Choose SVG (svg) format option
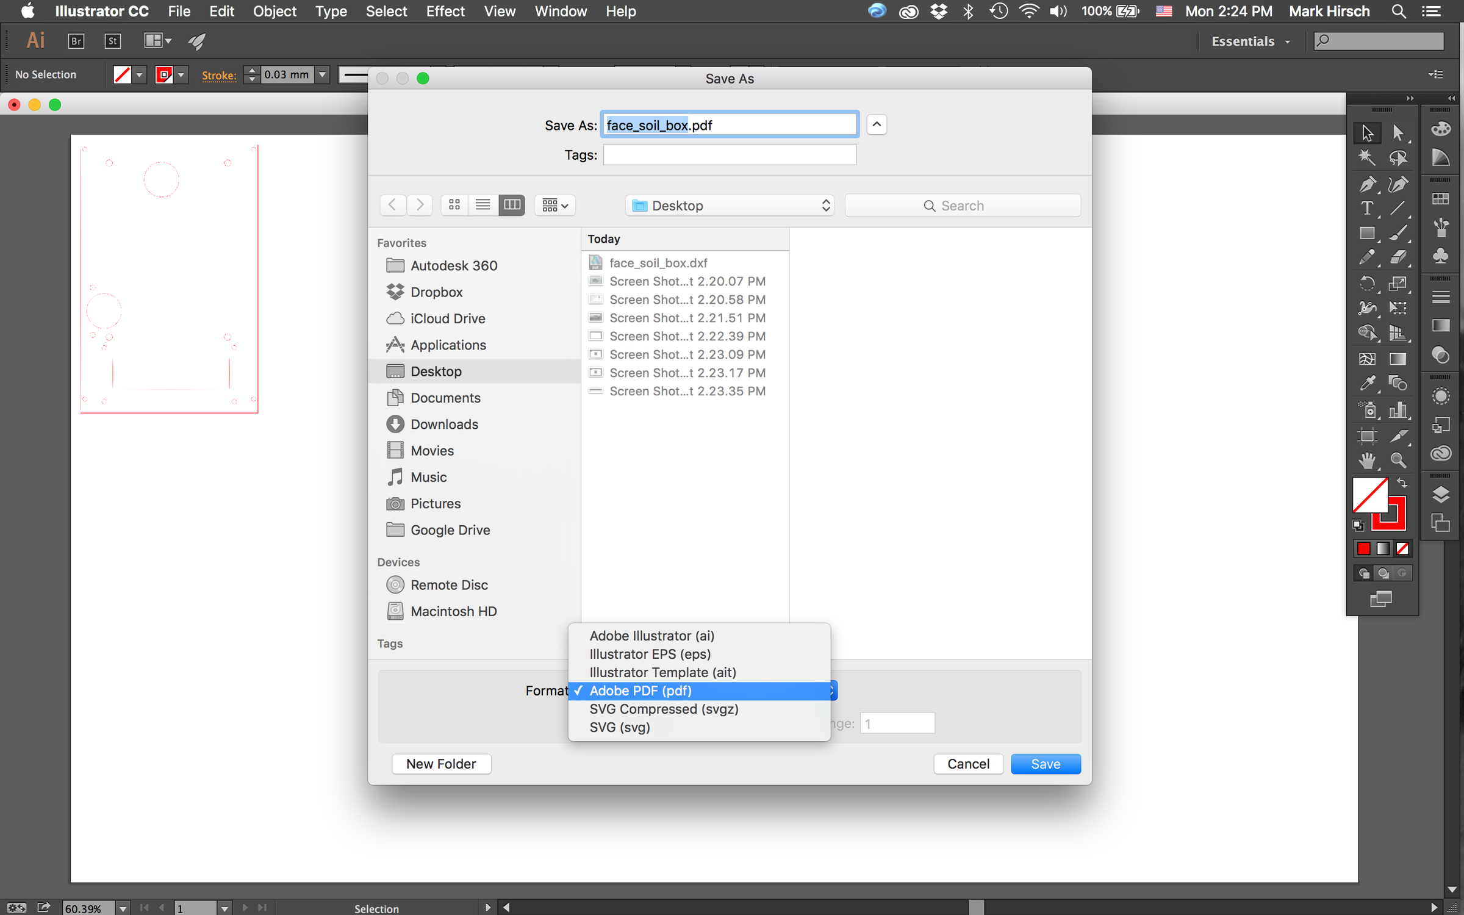Screen dimensions: 1464x915 coord(620,727)
